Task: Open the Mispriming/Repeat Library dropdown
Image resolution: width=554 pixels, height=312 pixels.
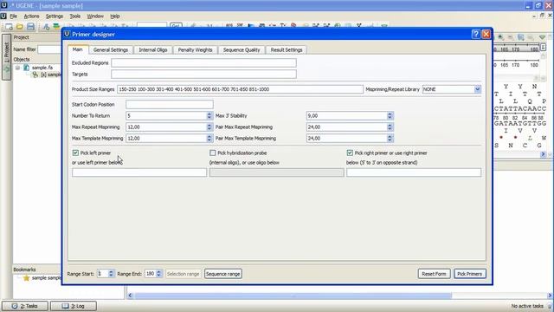Action: pyautogui.click(x=477, y=89)
